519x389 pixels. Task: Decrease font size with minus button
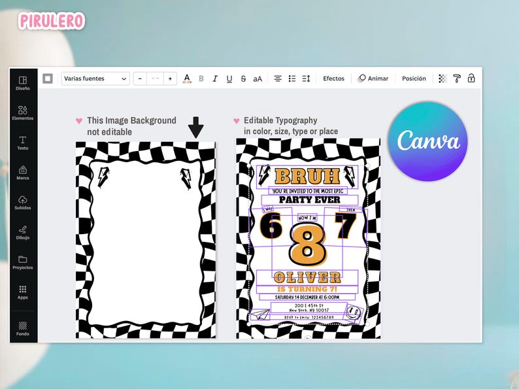[x=140, y=78]
